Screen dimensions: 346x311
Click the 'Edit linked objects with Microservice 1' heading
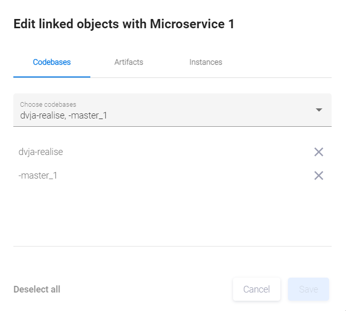point(124,24)
